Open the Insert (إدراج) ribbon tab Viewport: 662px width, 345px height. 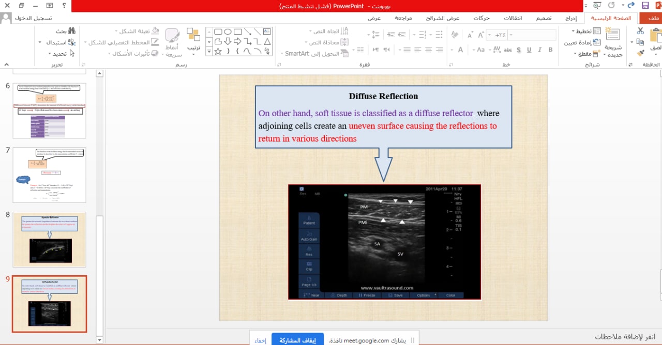570,18
